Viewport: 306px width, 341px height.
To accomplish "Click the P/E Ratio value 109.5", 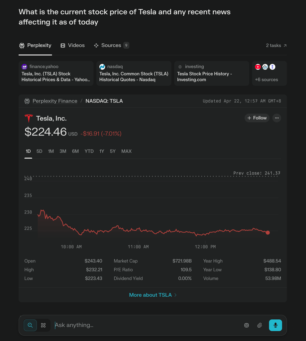I will tap(186, 270).
